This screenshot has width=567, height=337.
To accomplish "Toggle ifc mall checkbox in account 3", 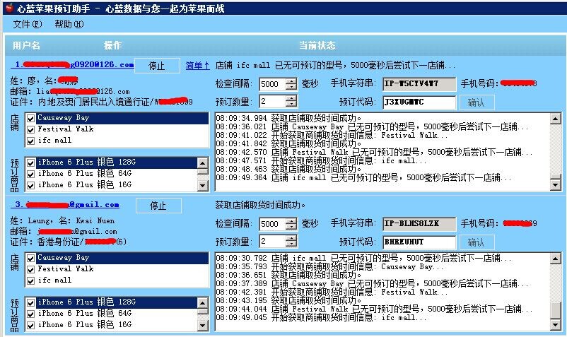I will point(30,280).
